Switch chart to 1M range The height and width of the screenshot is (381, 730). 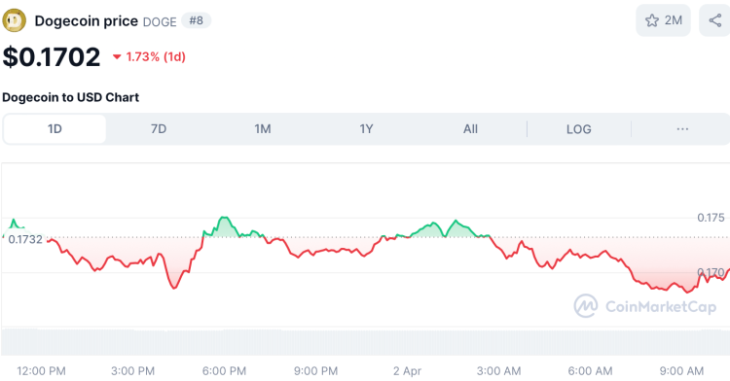tap(263, 128)
